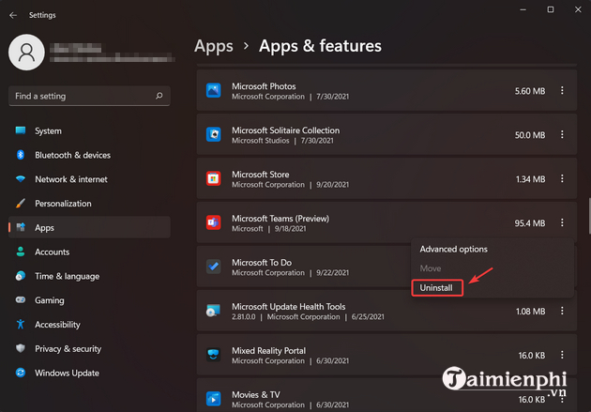Click the Network wifi icon

[21, 178]
